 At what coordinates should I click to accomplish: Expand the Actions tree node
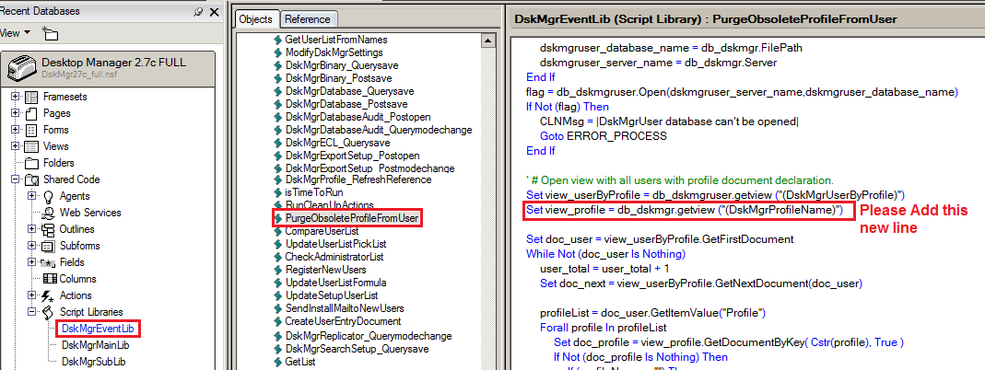tap(31, 295)
